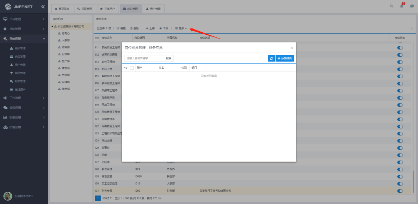Click user avatar at sidebar bottom

[x=8, y=196]
